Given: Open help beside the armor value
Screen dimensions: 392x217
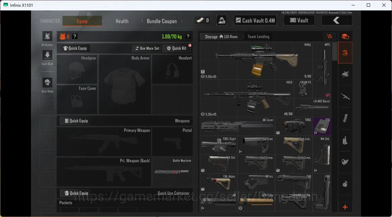Looking at the screenshot, I should (x=74, y=36).
